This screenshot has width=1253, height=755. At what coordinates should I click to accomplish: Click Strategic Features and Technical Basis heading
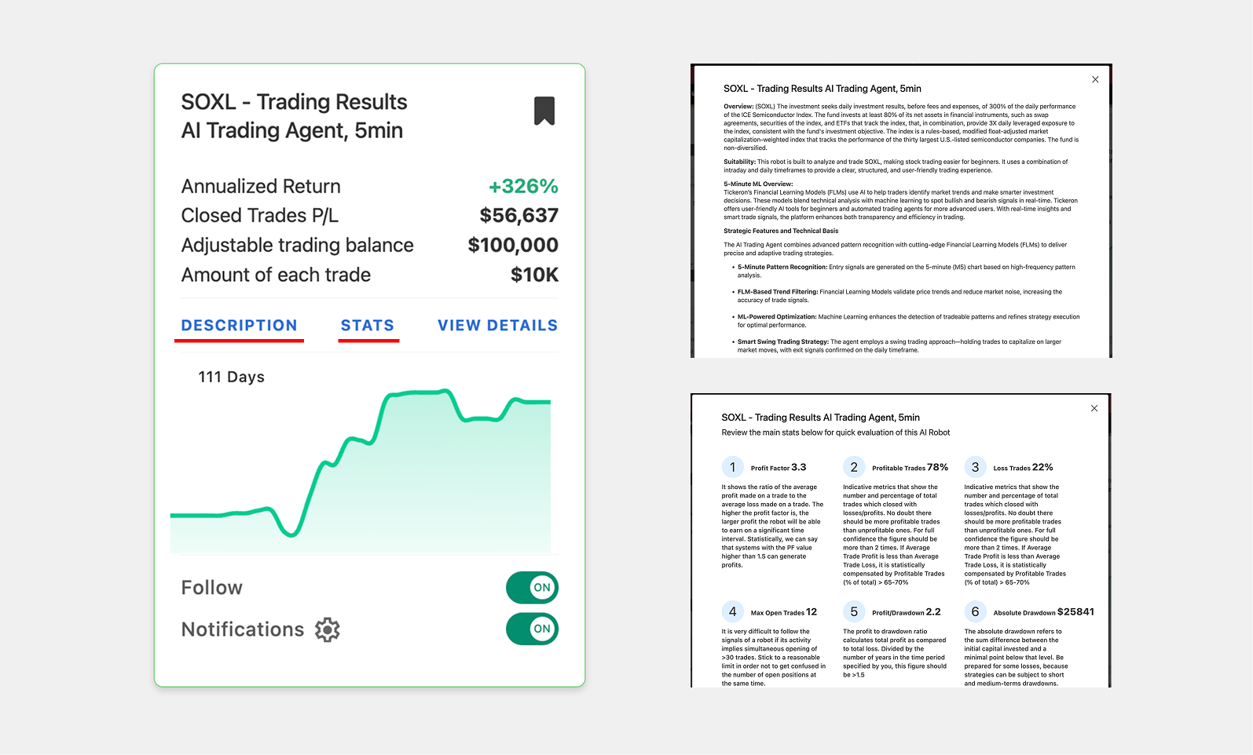point(781,231)
